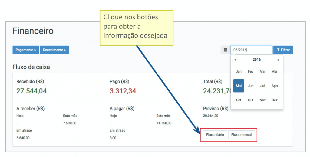Click the Fluxo de caixa heading
The height and width of the screenshot is (157, 310).
31,67
